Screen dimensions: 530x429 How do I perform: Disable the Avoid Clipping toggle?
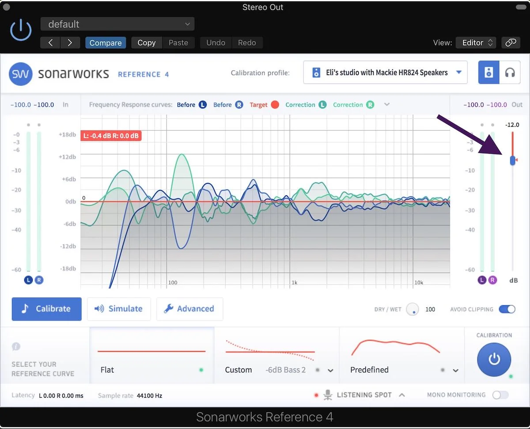coord(507,309)
